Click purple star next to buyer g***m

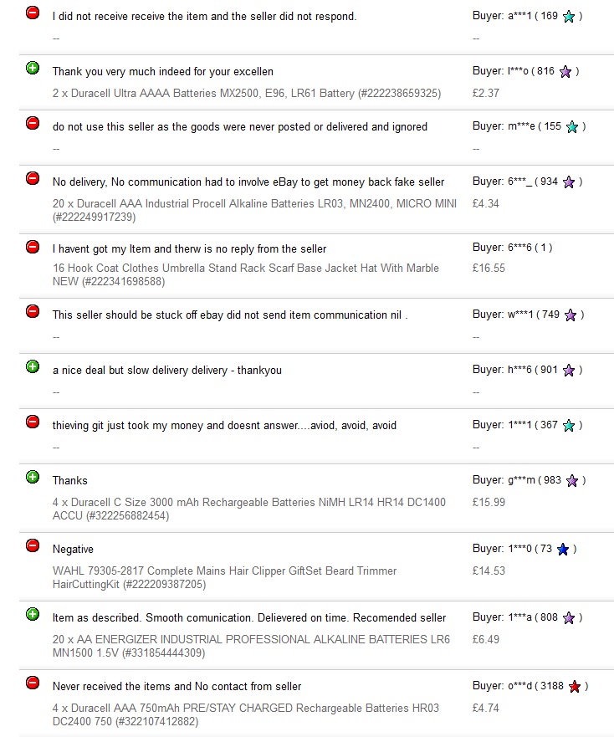(572, 481)
